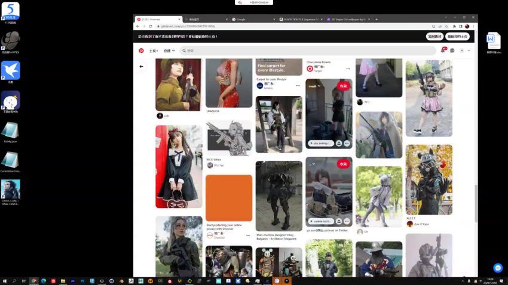This screenshot has height=285, width=508.
Task: Download the first hovered pin image
Action: tap(339, 143)
